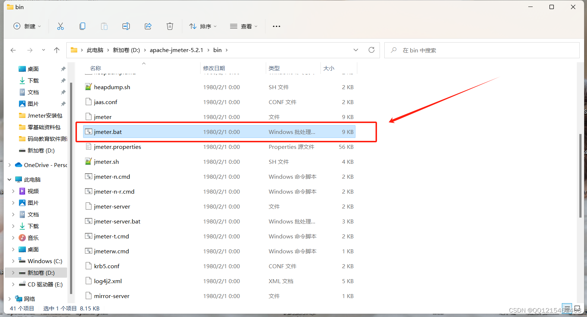This screenshot has width=587, height=317.
Task: Expand the 音乐 tree node
Action: (x=13, y=238)
